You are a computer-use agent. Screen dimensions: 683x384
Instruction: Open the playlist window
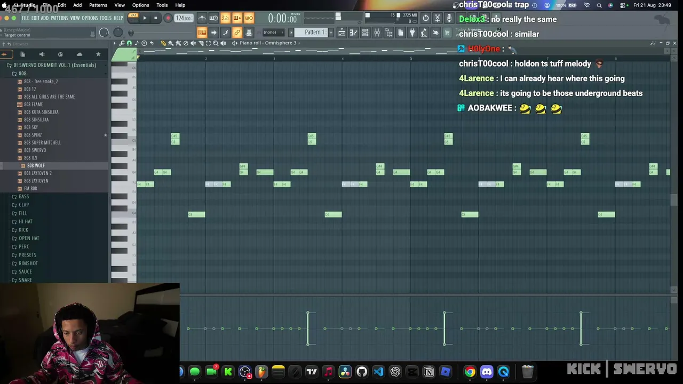(x=342, y=33)
